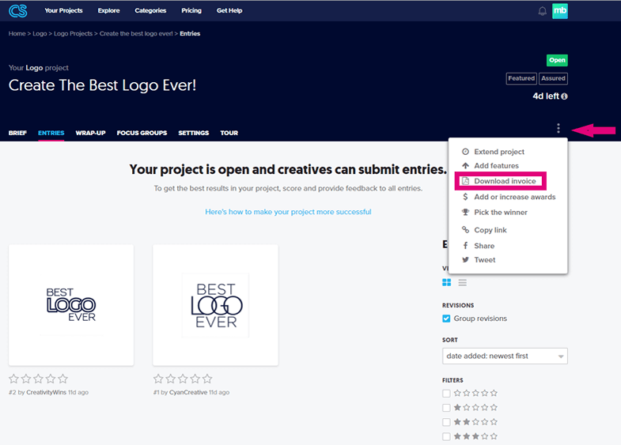The width and height of the screenshot is (621, 445).
Task: Select Add or increase awards
Action: pos(515,197)
